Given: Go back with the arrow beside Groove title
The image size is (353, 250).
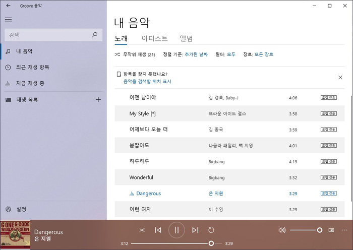Looking at the screenshot, I should coord(9,6).
